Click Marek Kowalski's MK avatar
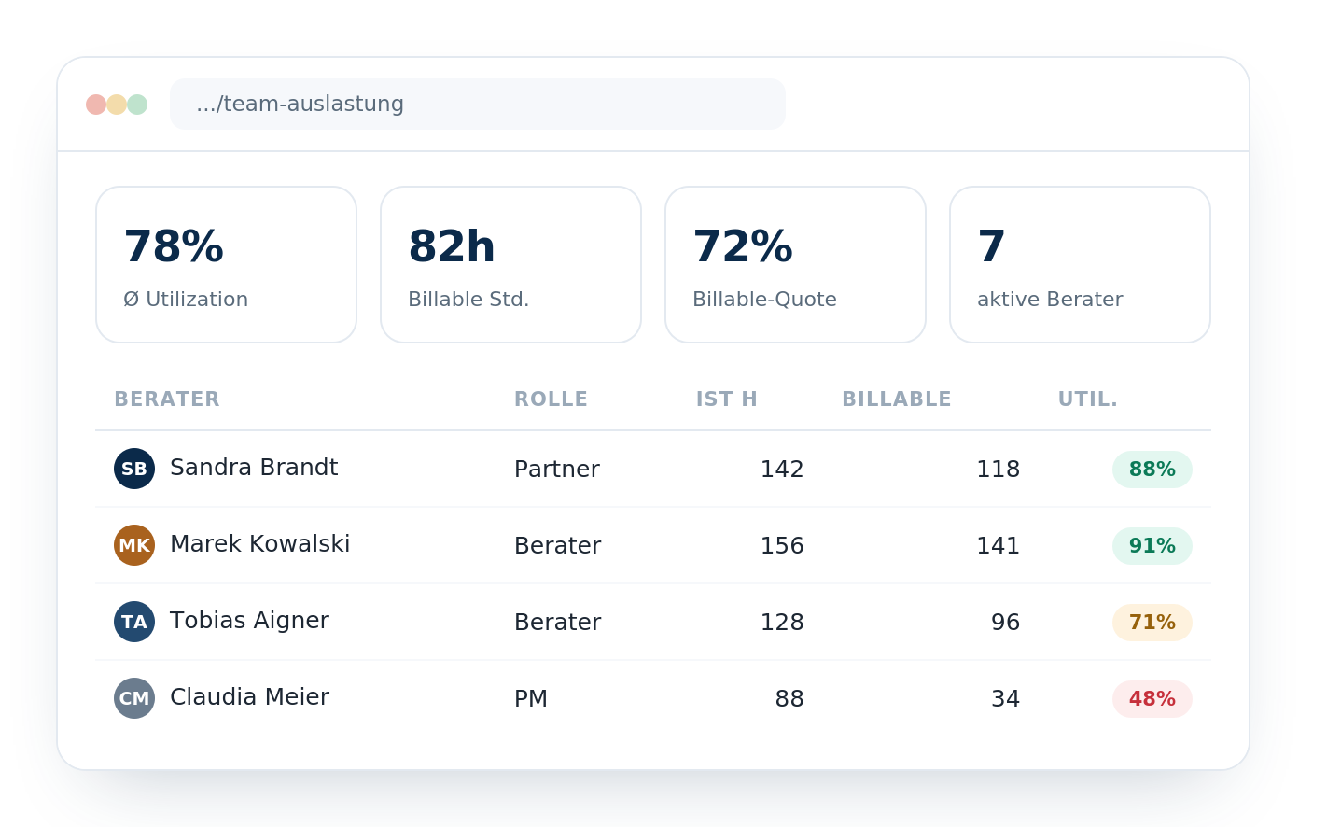 coord(134,545)
